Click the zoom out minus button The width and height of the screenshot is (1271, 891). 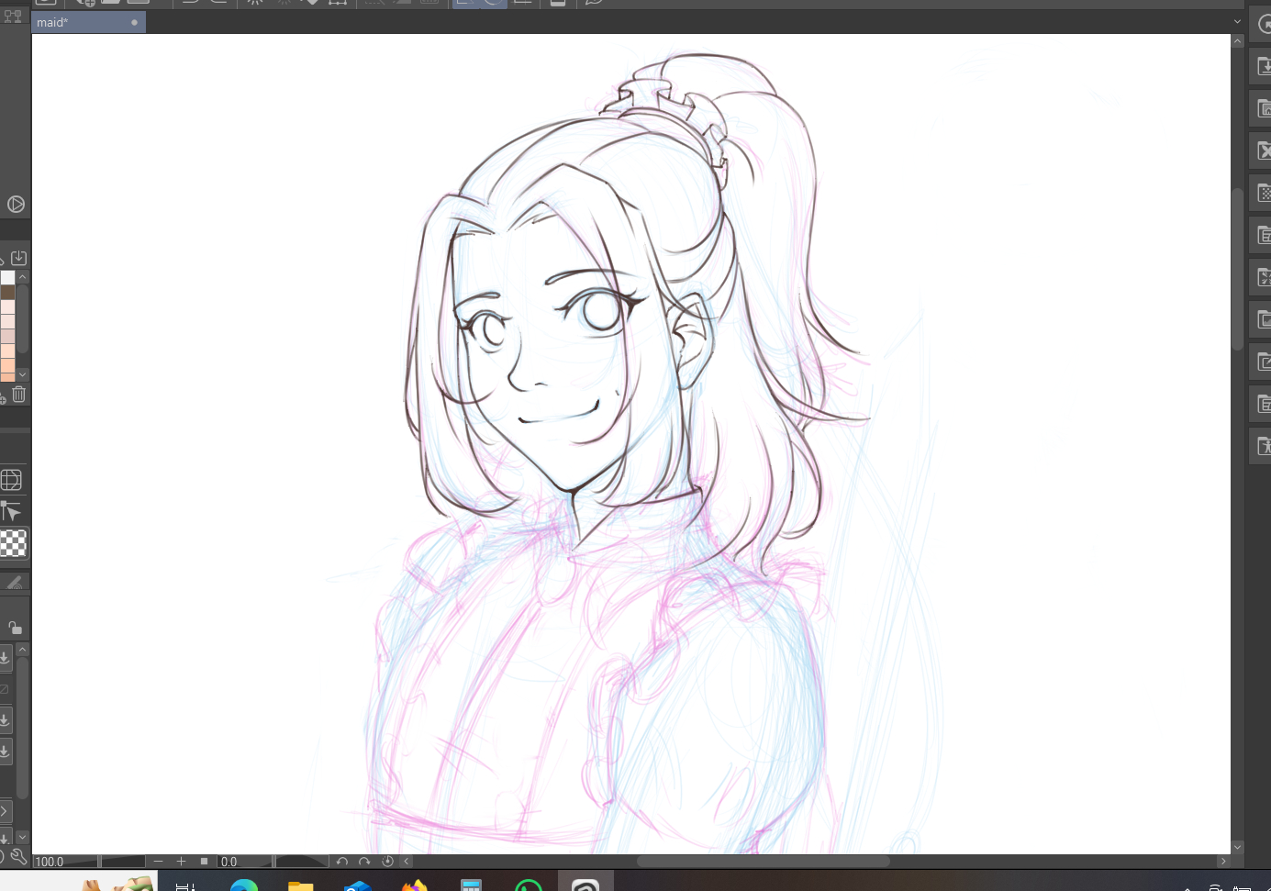click(x=159, y=862)
